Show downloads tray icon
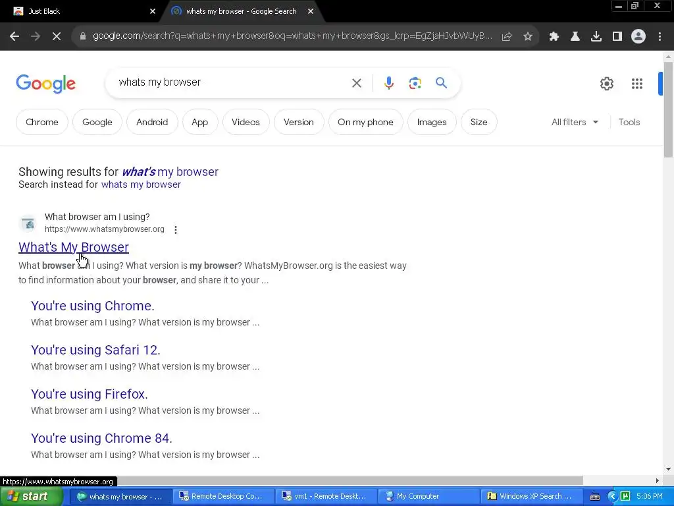The height and width of the screenshot is (506, 674). pos(596,37)
